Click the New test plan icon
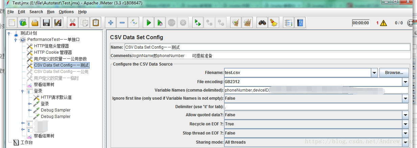Image resolution: width=417 pixels, height=148 pixels. click(x=12, y=23)
